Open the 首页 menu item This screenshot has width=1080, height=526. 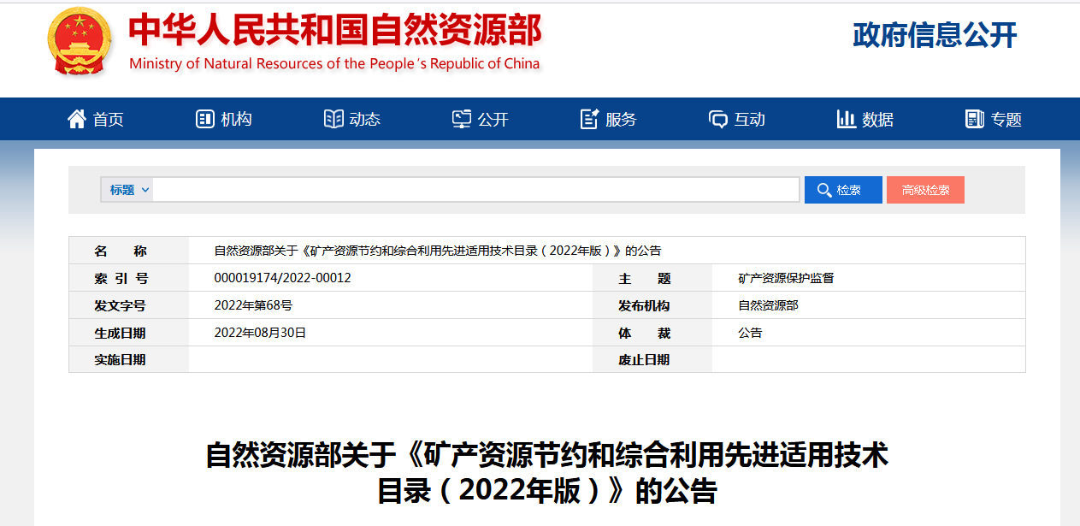pyautogui.click(x=109, y=120)
